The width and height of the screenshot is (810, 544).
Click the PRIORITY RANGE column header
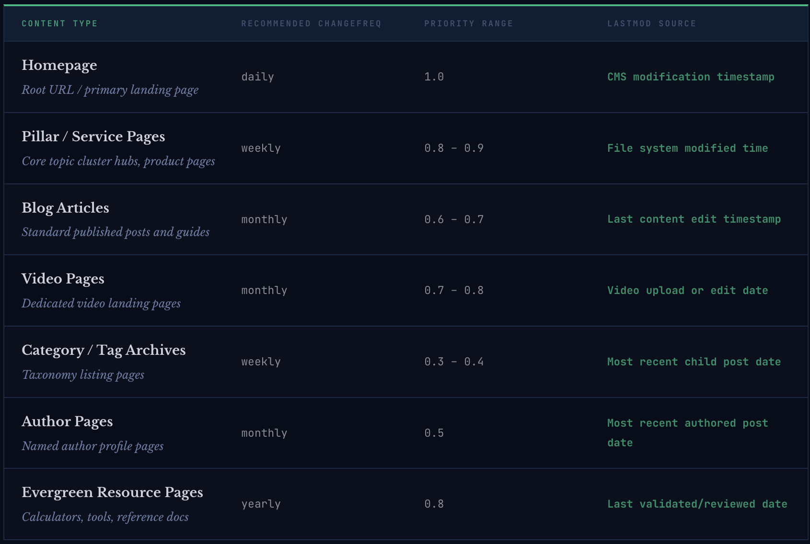[x=468, y=23]
